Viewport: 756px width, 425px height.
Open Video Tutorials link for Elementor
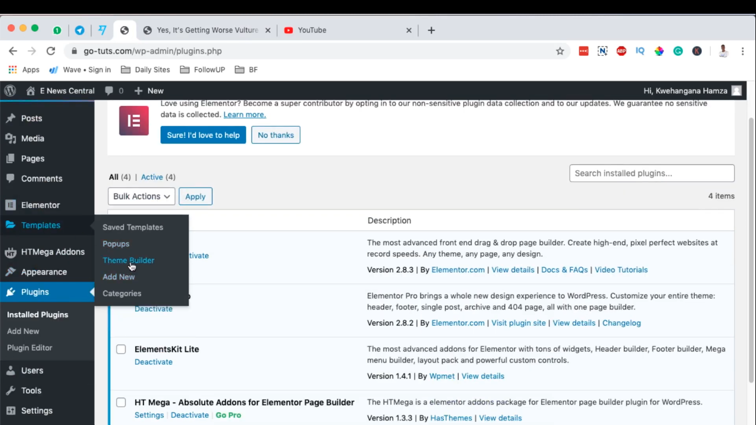[x=621, y=270]
